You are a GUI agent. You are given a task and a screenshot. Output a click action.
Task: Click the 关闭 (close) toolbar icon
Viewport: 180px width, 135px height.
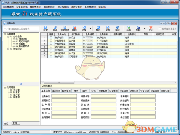coord(151,28)
